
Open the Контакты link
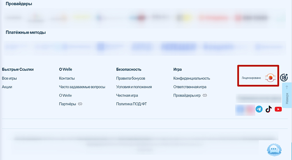67,78
